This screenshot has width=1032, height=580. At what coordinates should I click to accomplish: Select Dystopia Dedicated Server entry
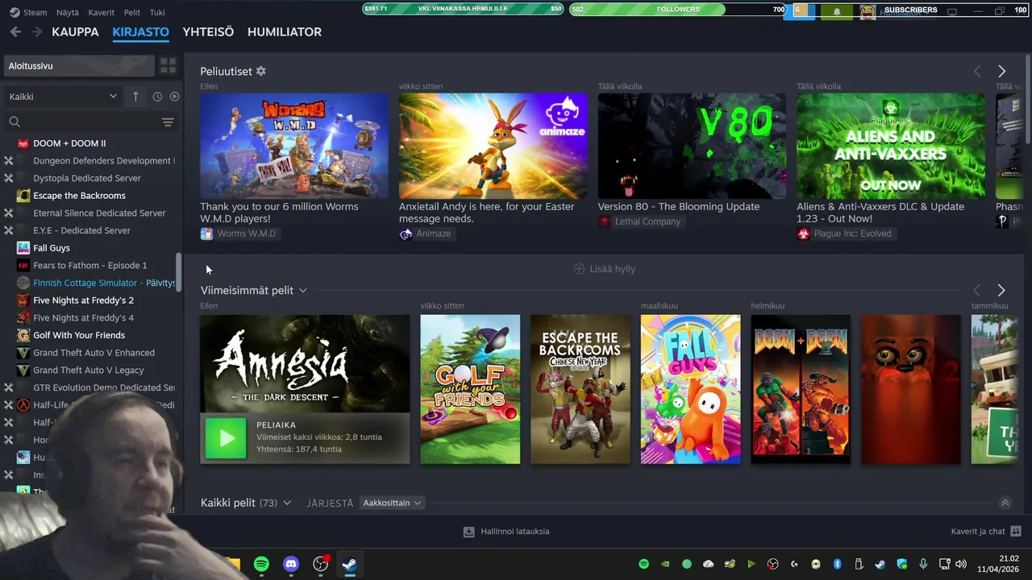click(89, 178)
